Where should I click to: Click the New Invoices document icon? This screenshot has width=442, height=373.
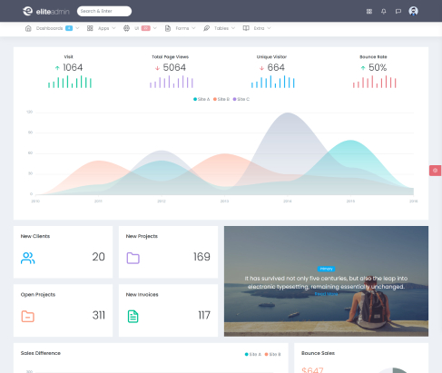coord(133,317)
